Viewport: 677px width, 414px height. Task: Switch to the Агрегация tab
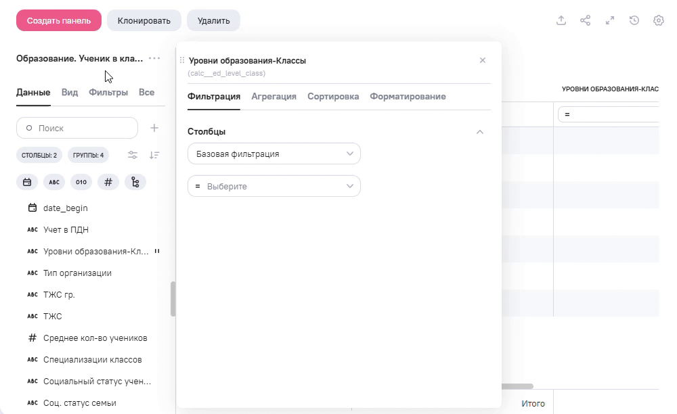point(274,96)
